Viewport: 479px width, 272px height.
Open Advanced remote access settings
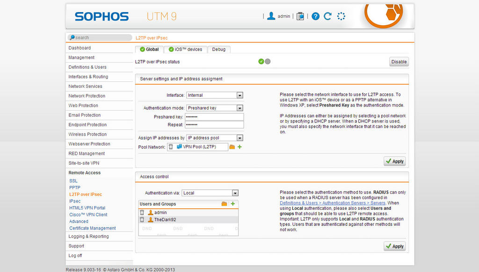79,222
